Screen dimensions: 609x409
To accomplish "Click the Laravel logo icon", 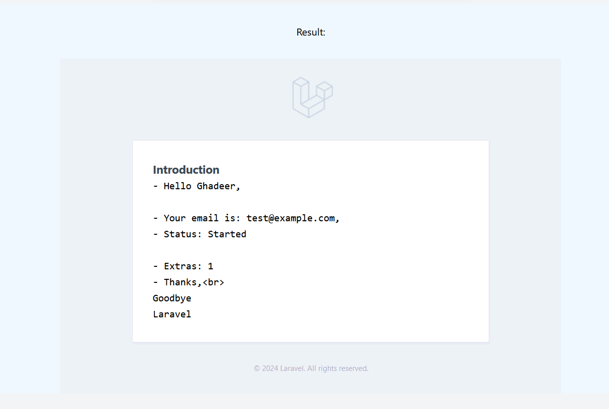I will click(312, 98).
